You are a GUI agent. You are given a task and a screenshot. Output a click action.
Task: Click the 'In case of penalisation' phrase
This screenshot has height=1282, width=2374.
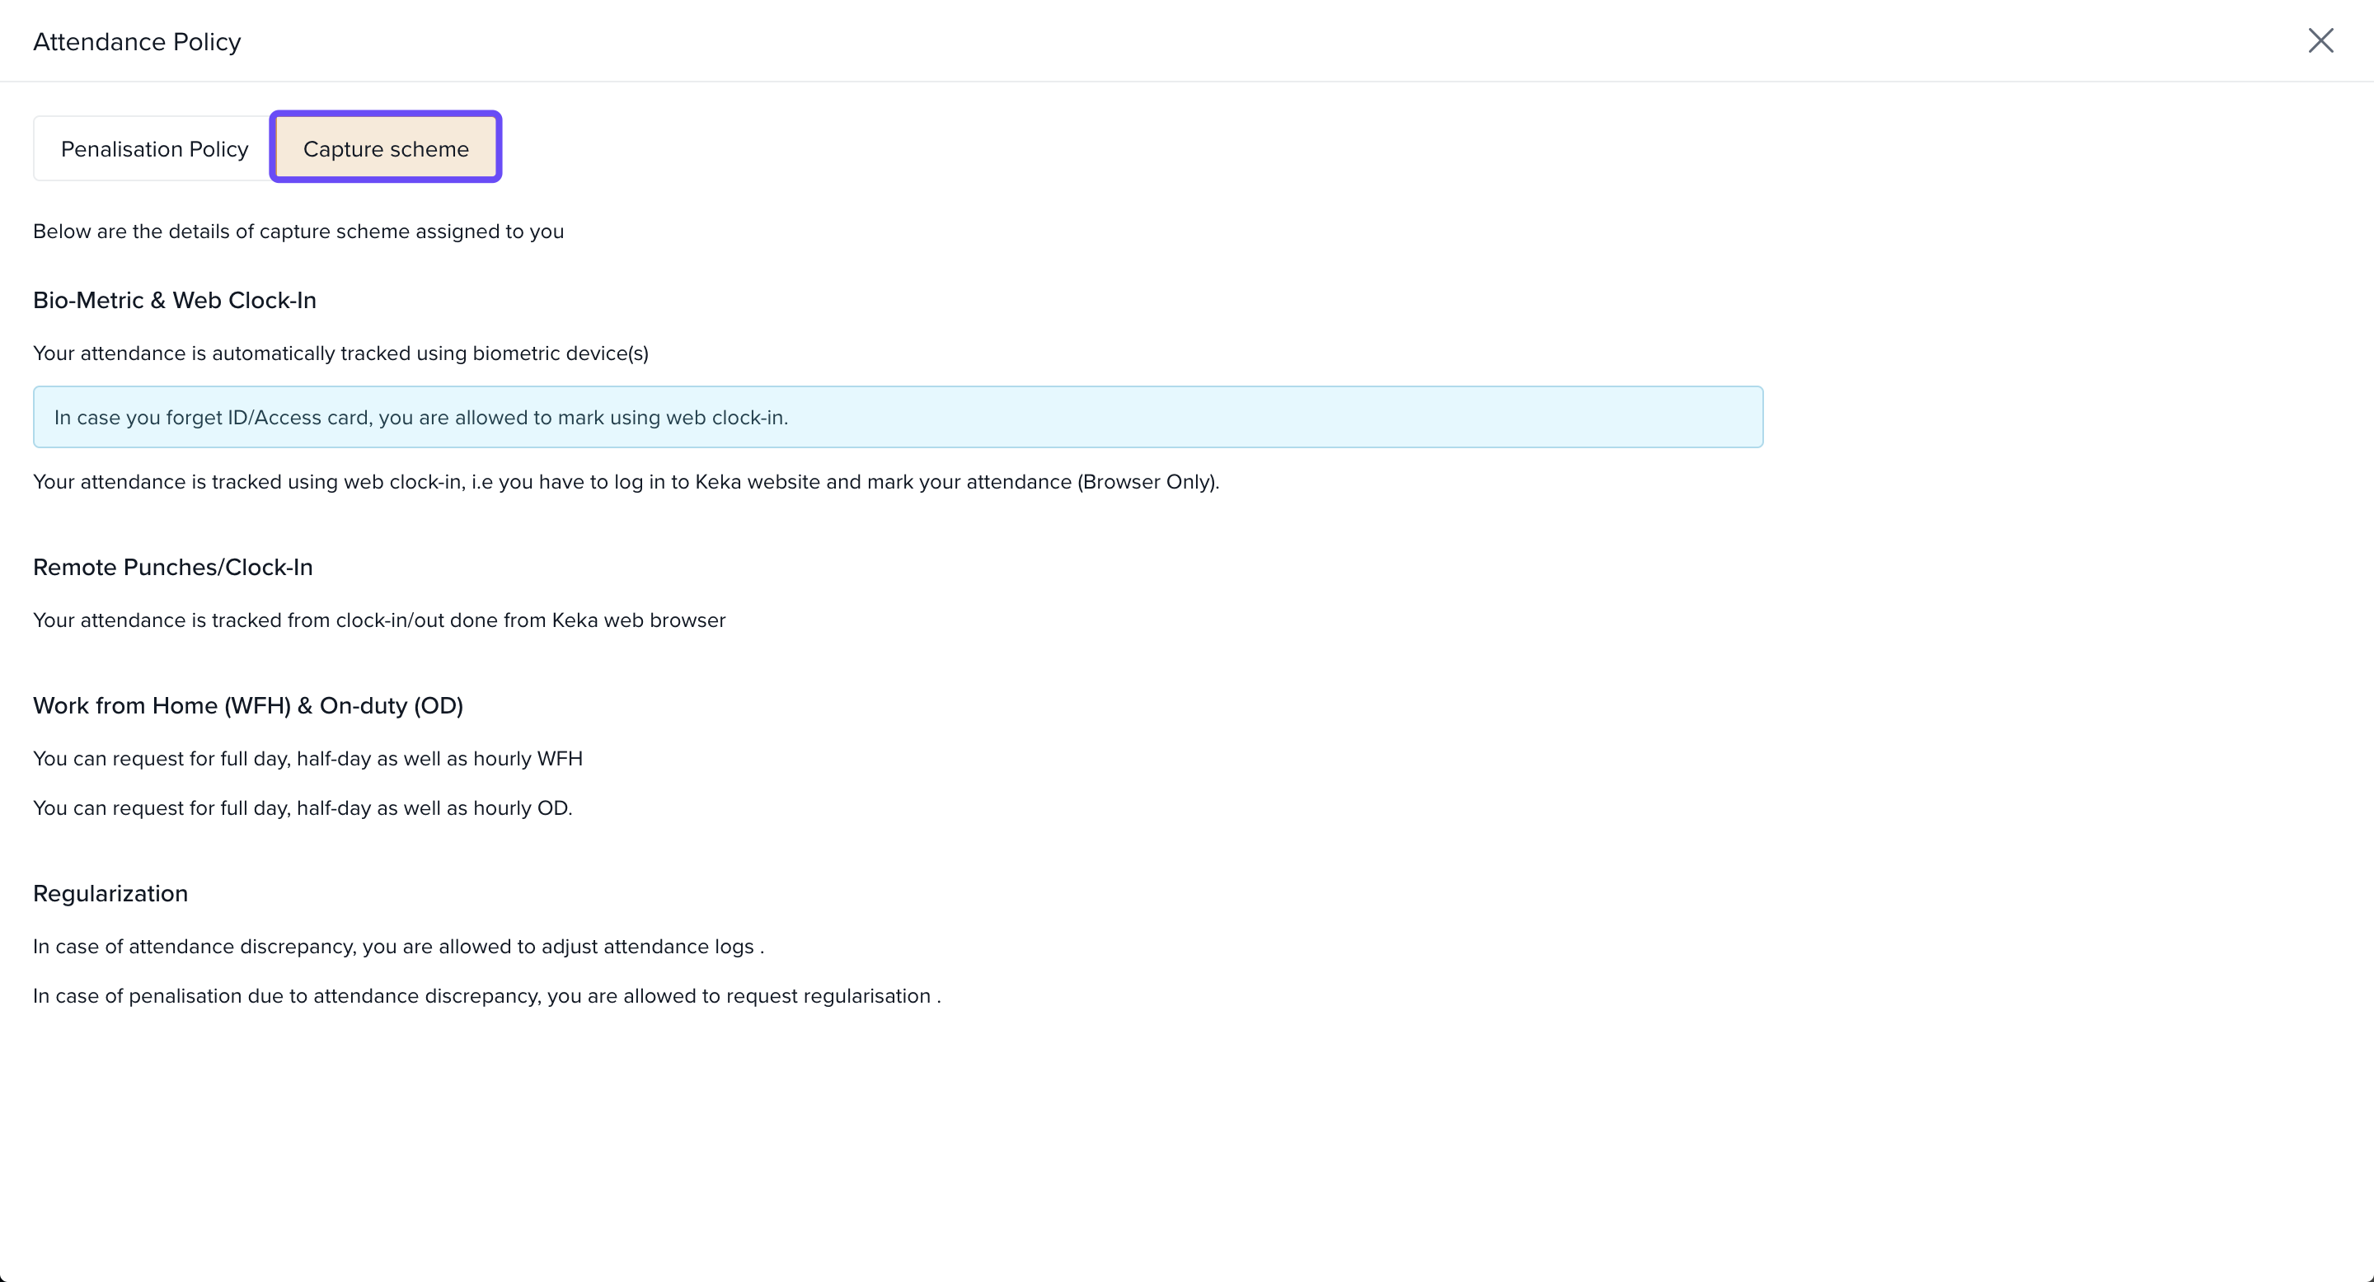(138, 996)
